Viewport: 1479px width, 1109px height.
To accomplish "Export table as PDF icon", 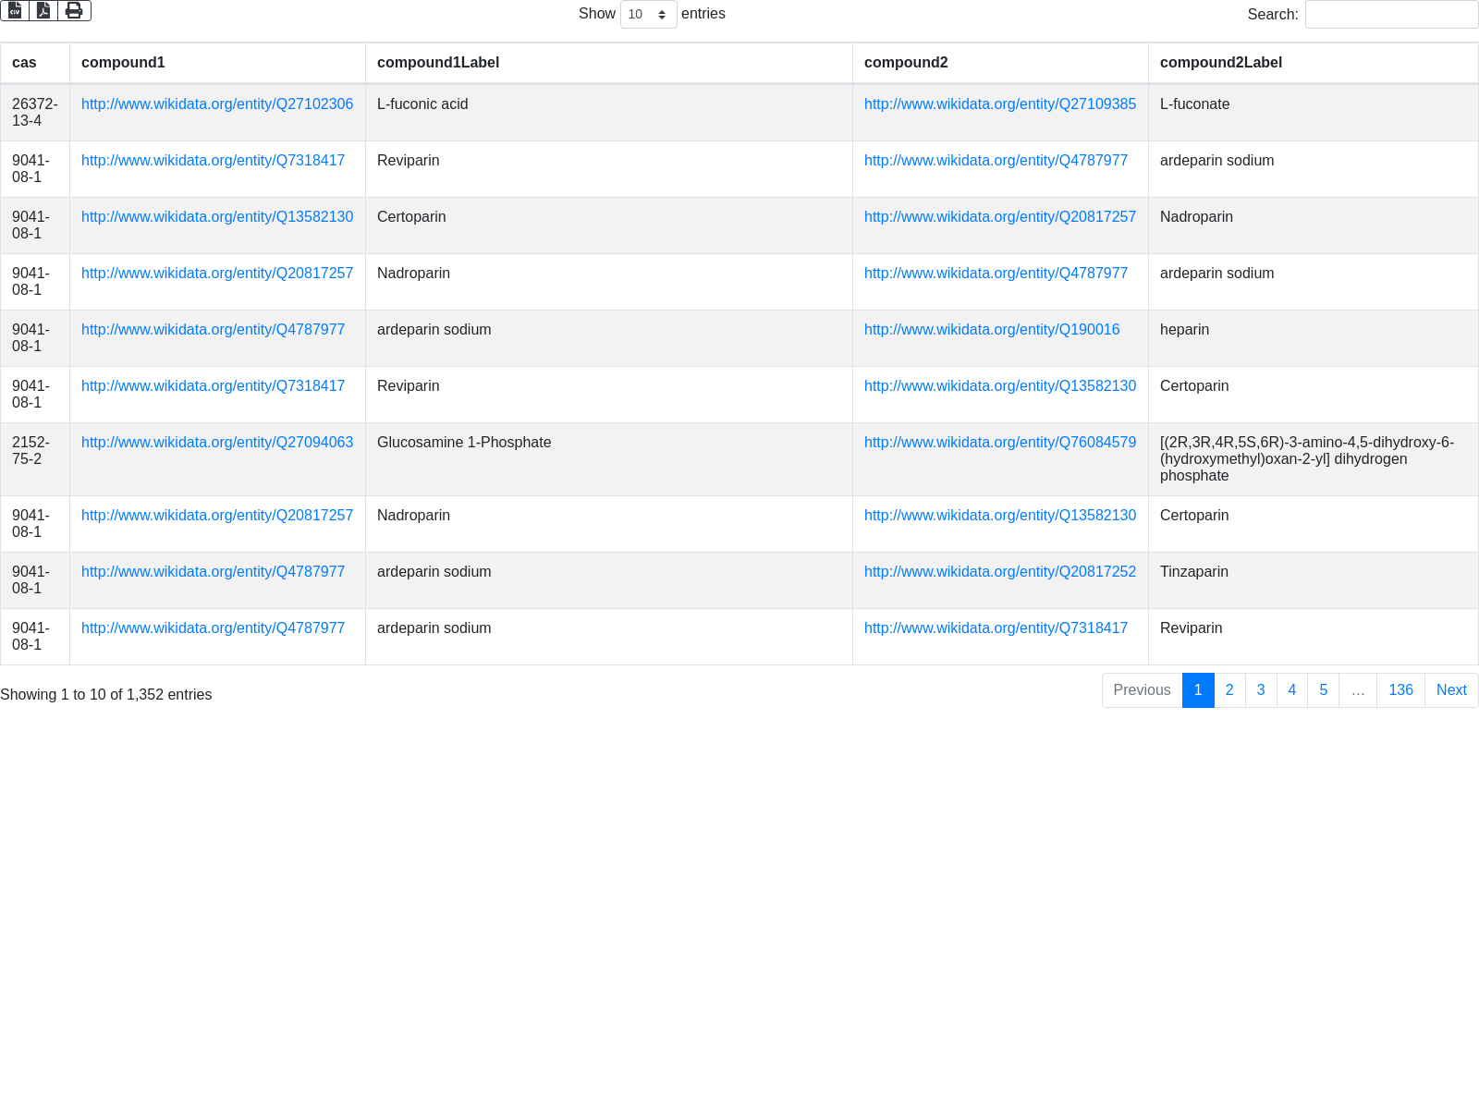I will [x=43, y=10].
